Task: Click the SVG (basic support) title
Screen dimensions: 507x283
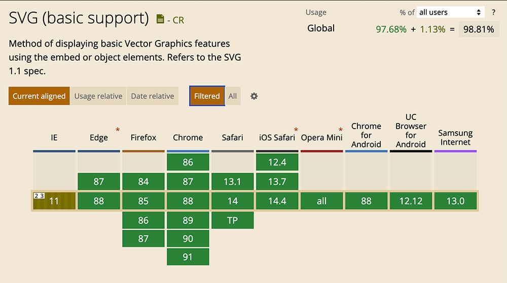Action: pos(79,18)
